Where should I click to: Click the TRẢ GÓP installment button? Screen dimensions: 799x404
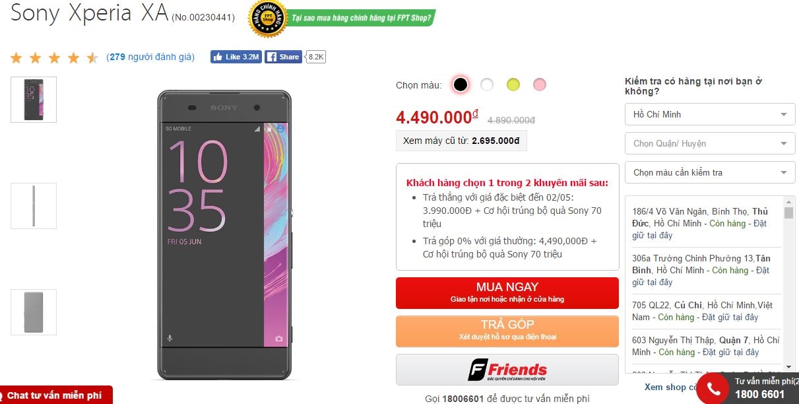coord(507,331)
